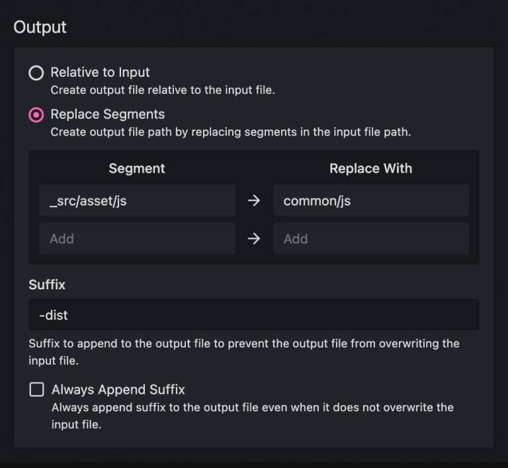508x468 pixels.
Task: Click the "Output" section heading
Action: tap(40, 27)
